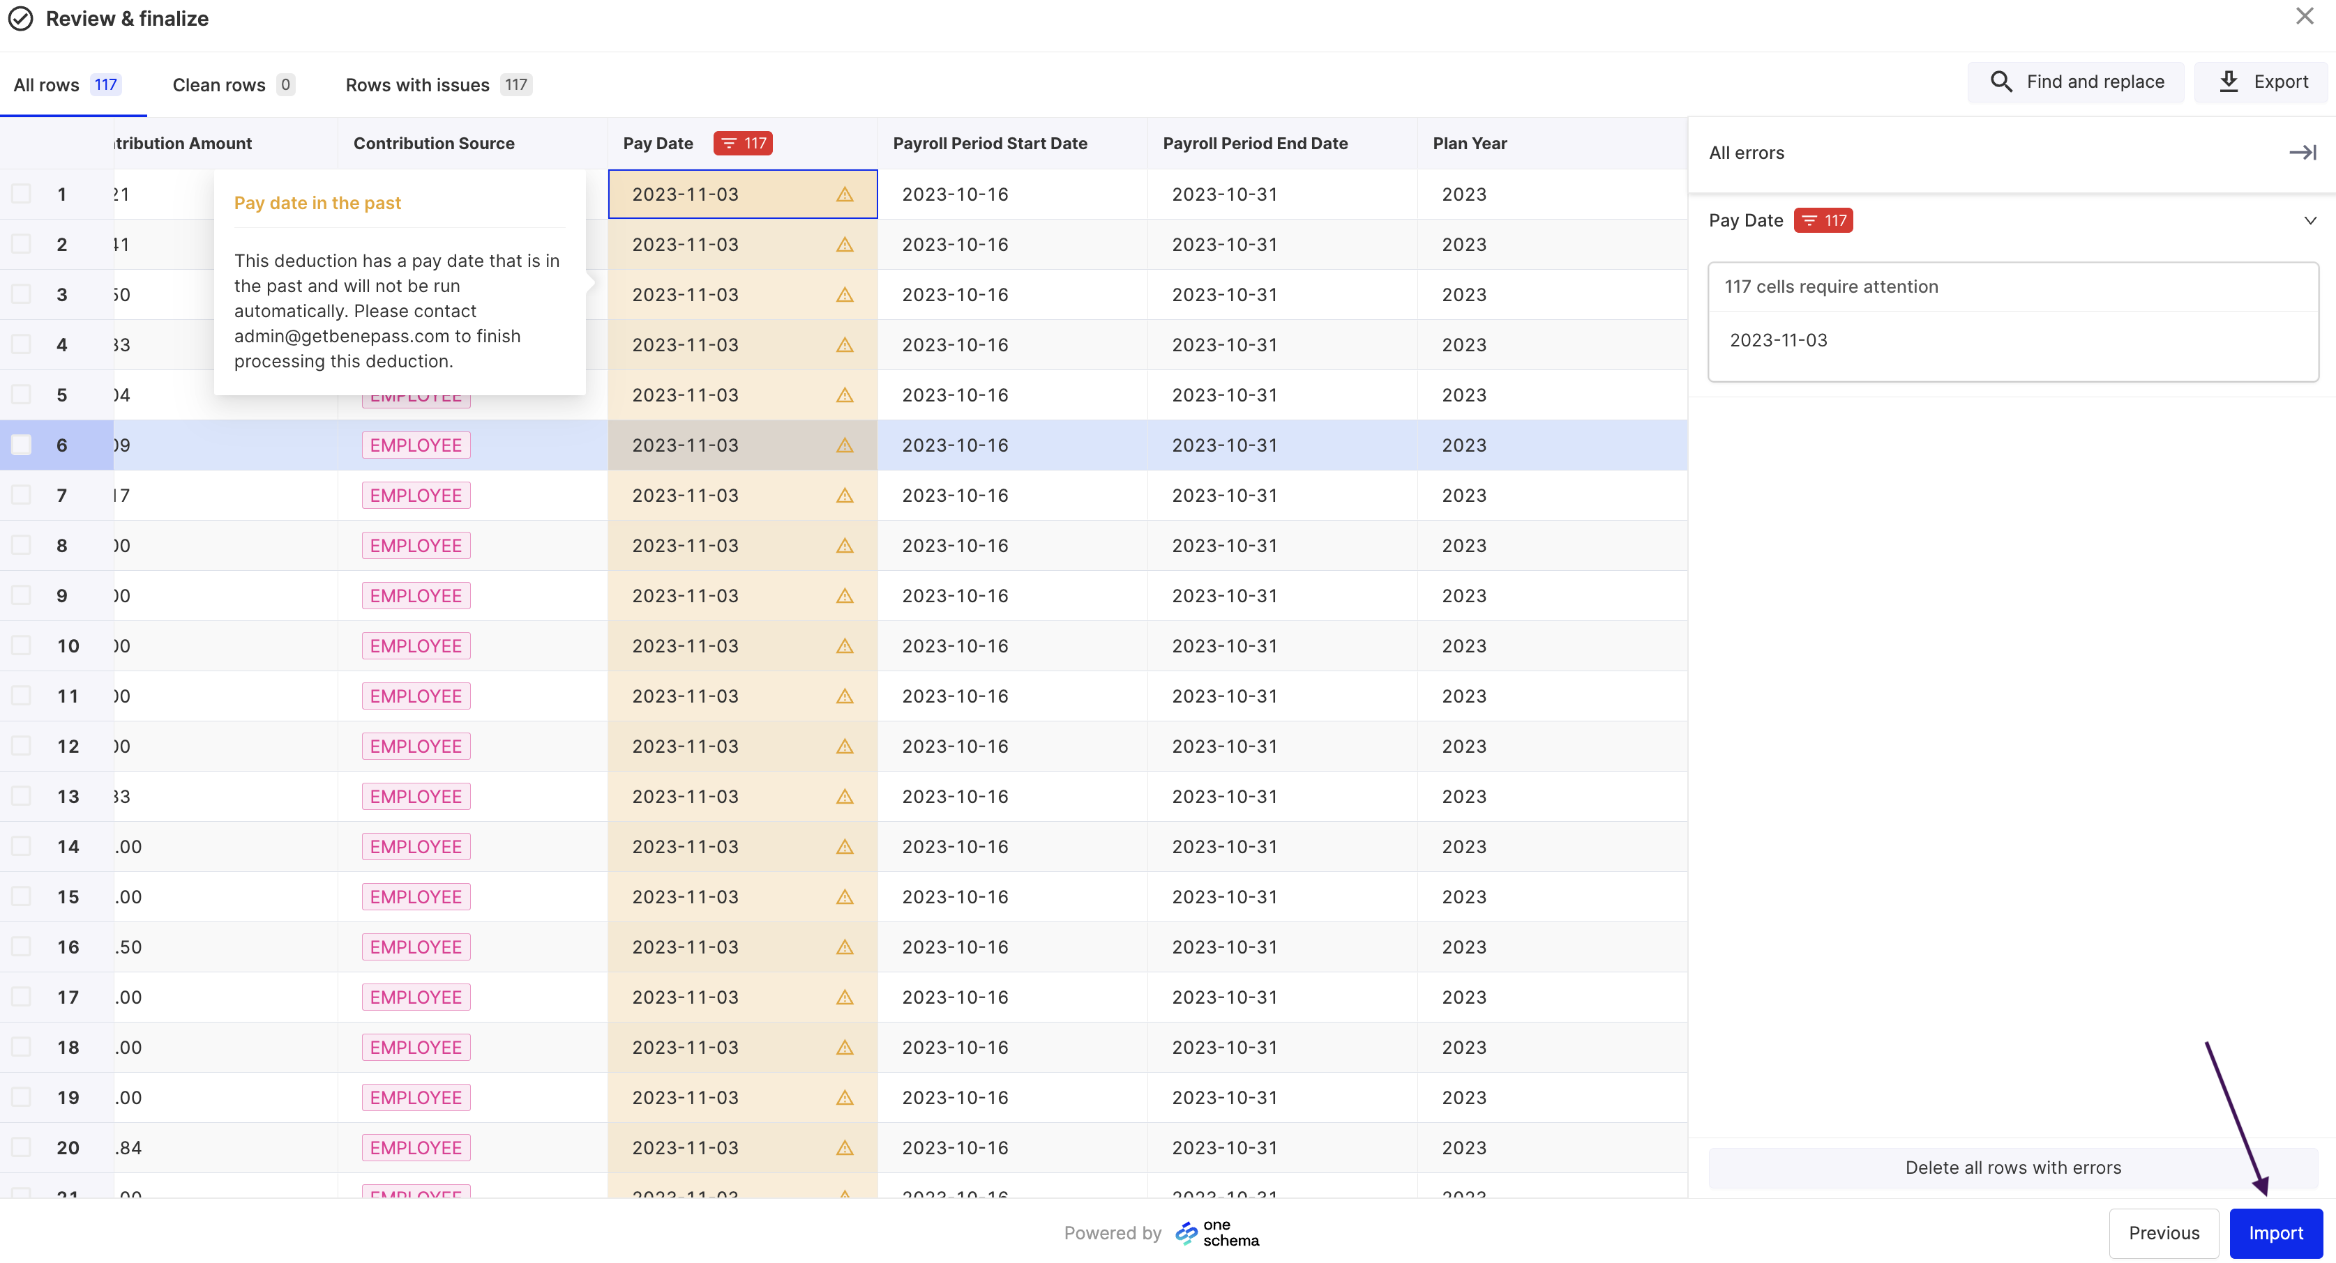Collapse the All errors panel with the arrow icon
This screenshot has width=2336, height=1263.
click(2302, 152)
